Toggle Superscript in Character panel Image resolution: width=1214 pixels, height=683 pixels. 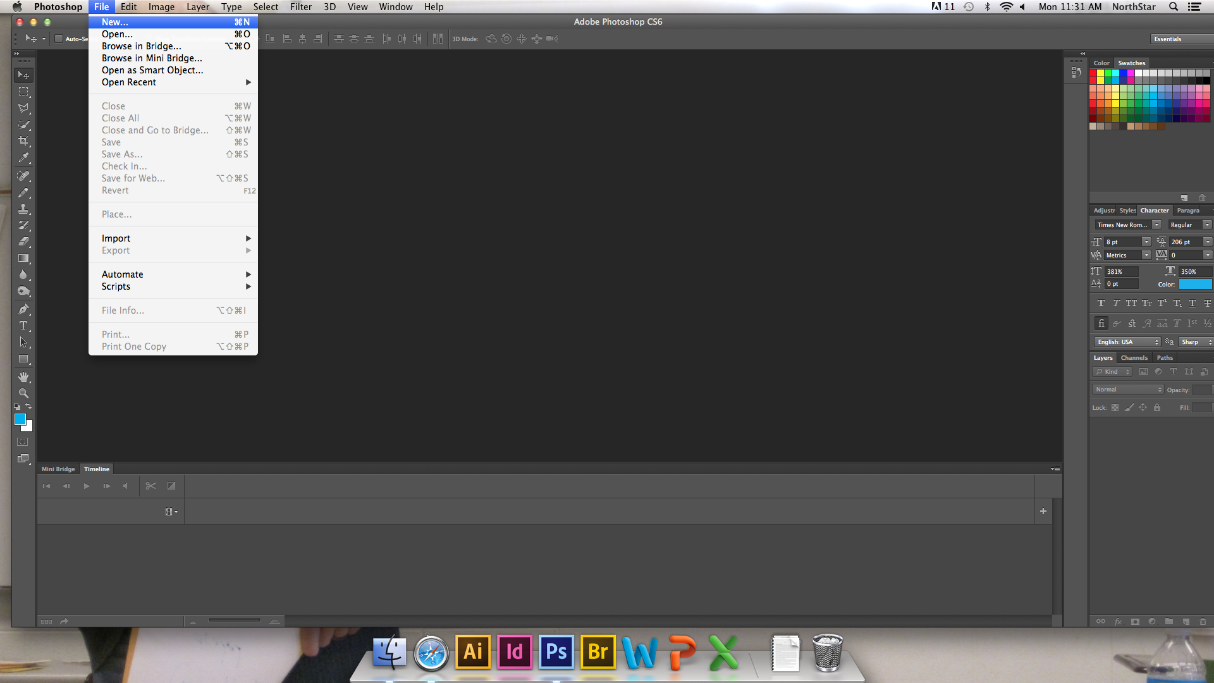(1162, 304)
